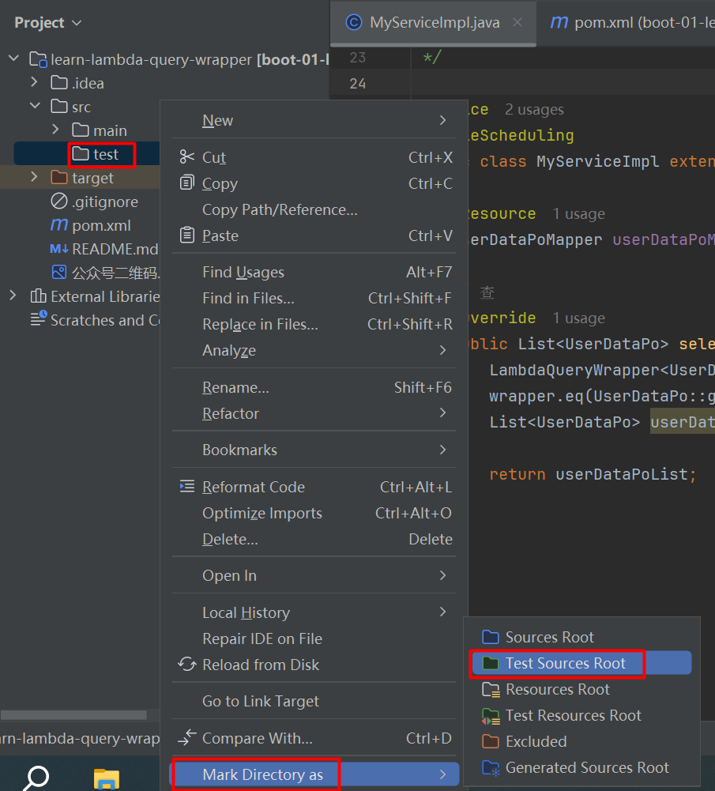Collapse the src folder

pyautogui.click(x=34, y=107)
